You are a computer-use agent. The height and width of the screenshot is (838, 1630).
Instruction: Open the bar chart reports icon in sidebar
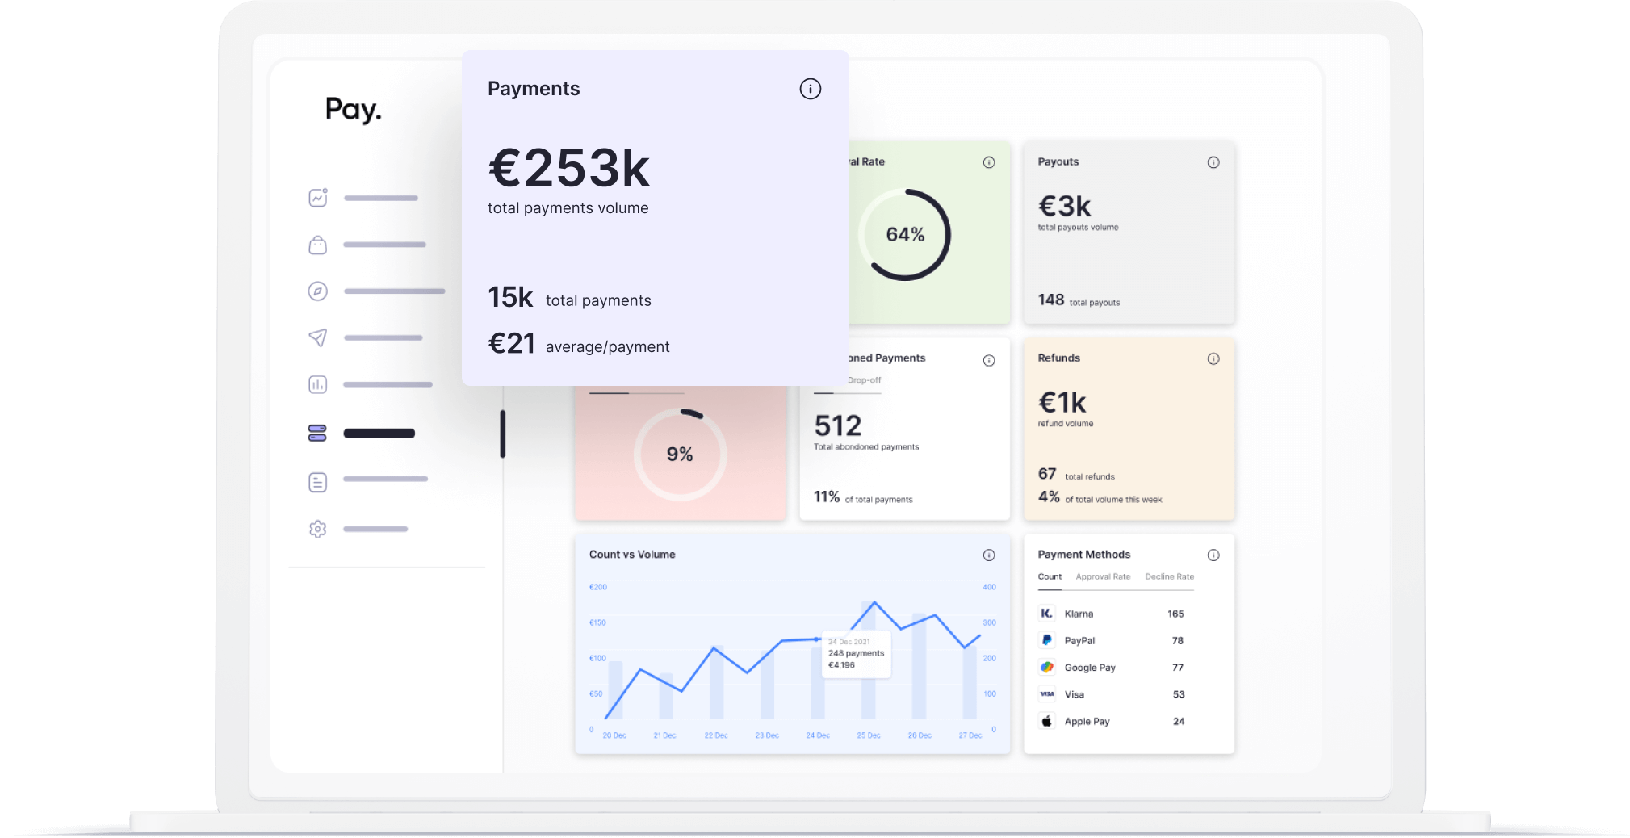[317, 384]
